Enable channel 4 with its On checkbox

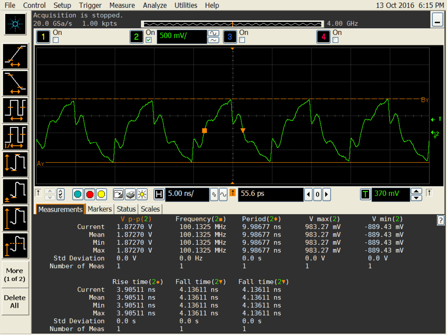(x=336, y=40)
